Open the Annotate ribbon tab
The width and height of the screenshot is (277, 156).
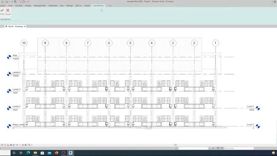click(19, 6)
